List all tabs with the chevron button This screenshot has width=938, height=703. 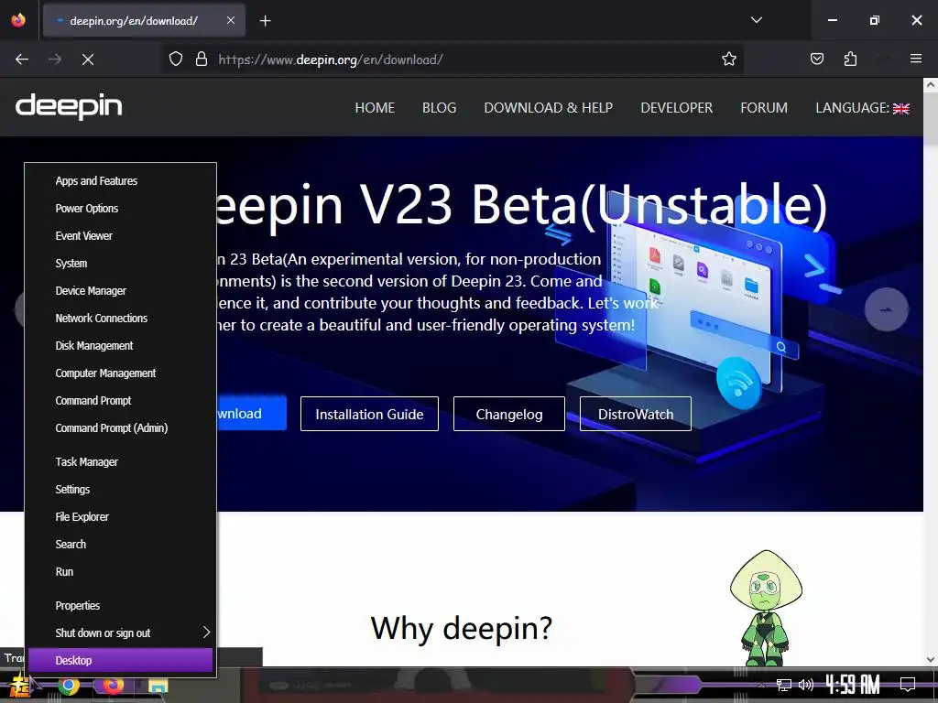[x=756, y=20]
